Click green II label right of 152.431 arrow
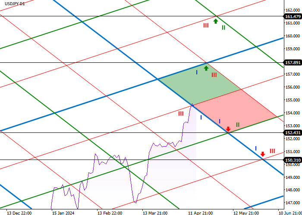 238,125
